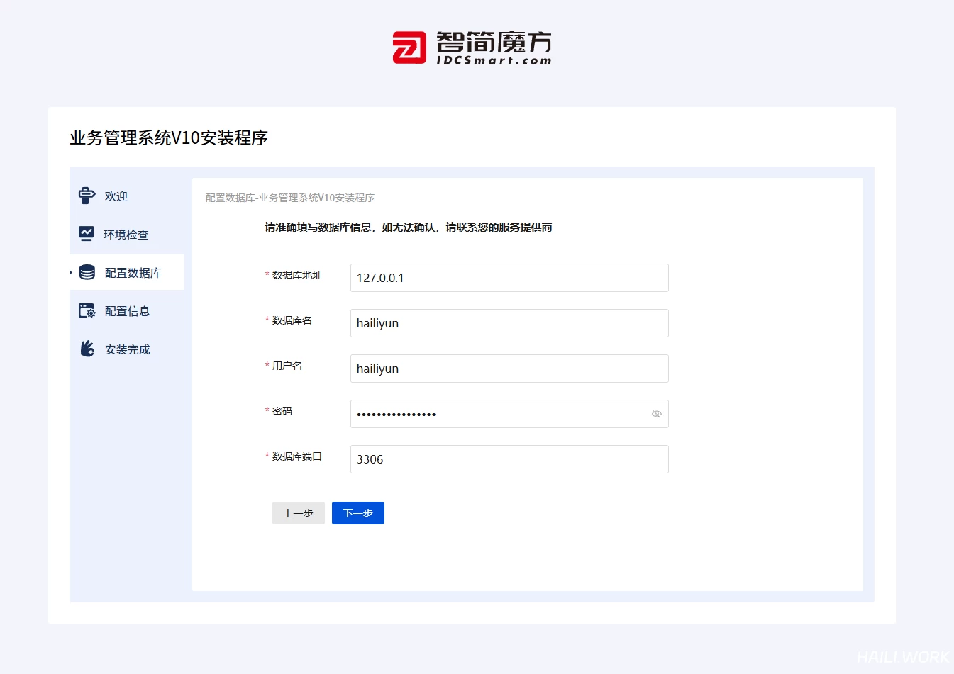The width and height of the screenshot is (954, 674).
Task: Click into the 数据库名 input field
Action: click(x=509, y=323)
